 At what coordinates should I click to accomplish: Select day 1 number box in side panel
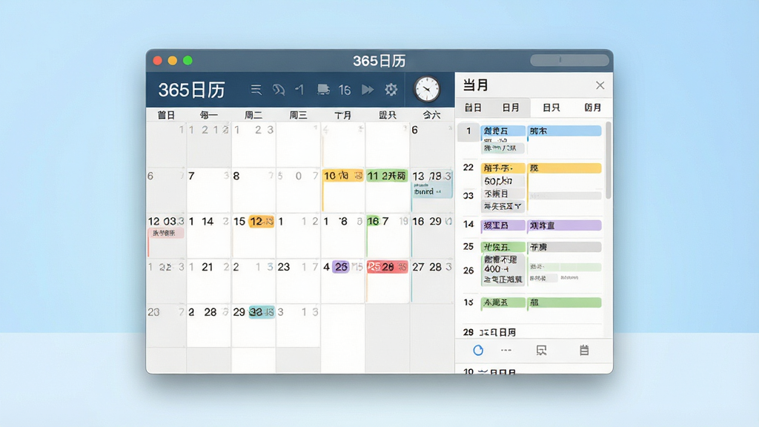pos(468,132)
